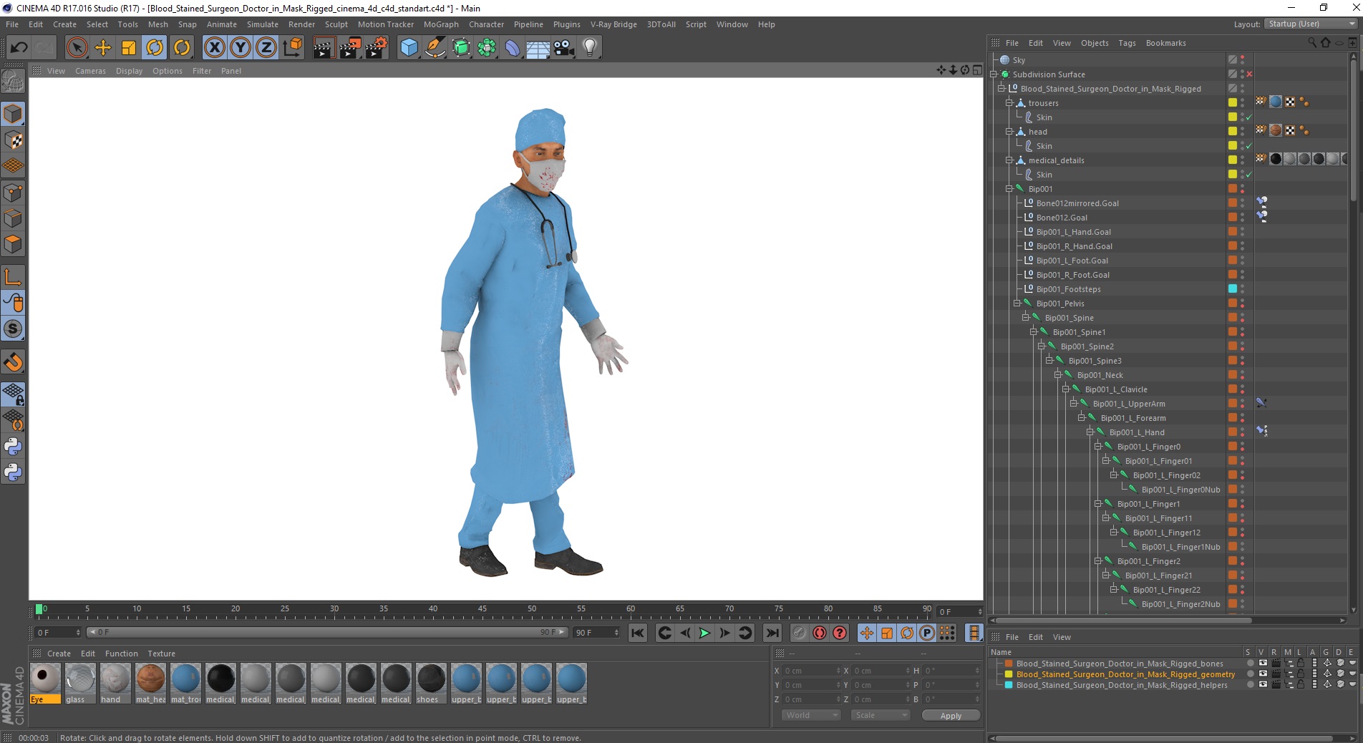1363x743 pixels.
Task: Activate the Scale tool
Action: point(129,48)
